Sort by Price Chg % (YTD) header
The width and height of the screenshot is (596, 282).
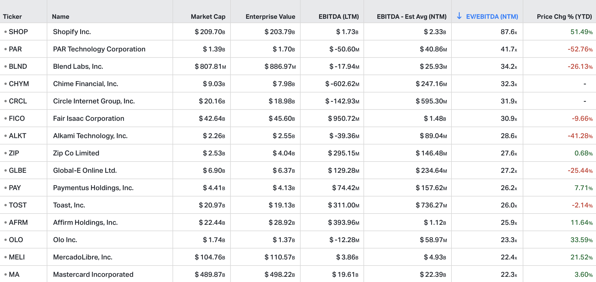[x=564, y=17]
